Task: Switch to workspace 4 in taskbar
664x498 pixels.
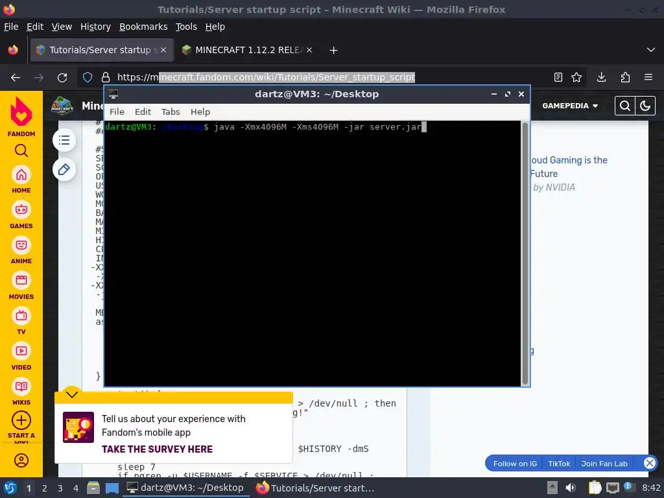Action: pos(76,488)
